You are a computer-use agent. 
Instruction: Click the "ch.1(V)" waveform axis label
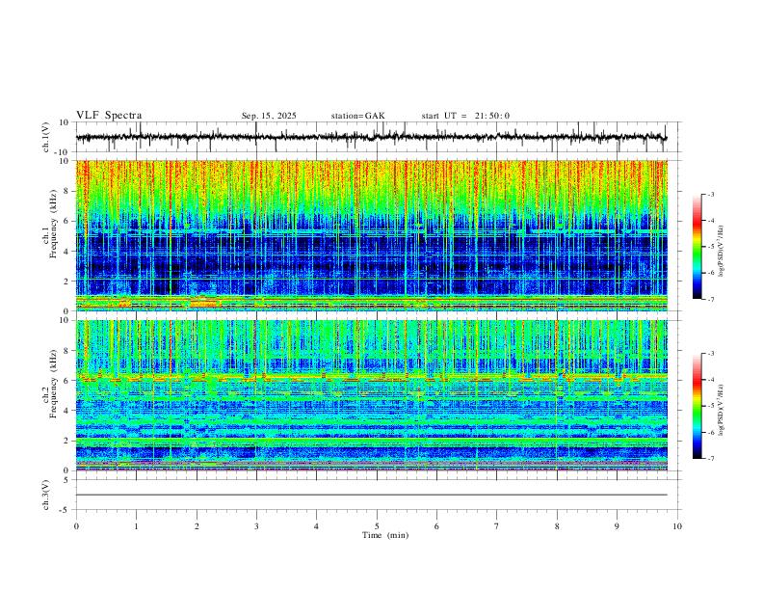(x=46, y=137)
